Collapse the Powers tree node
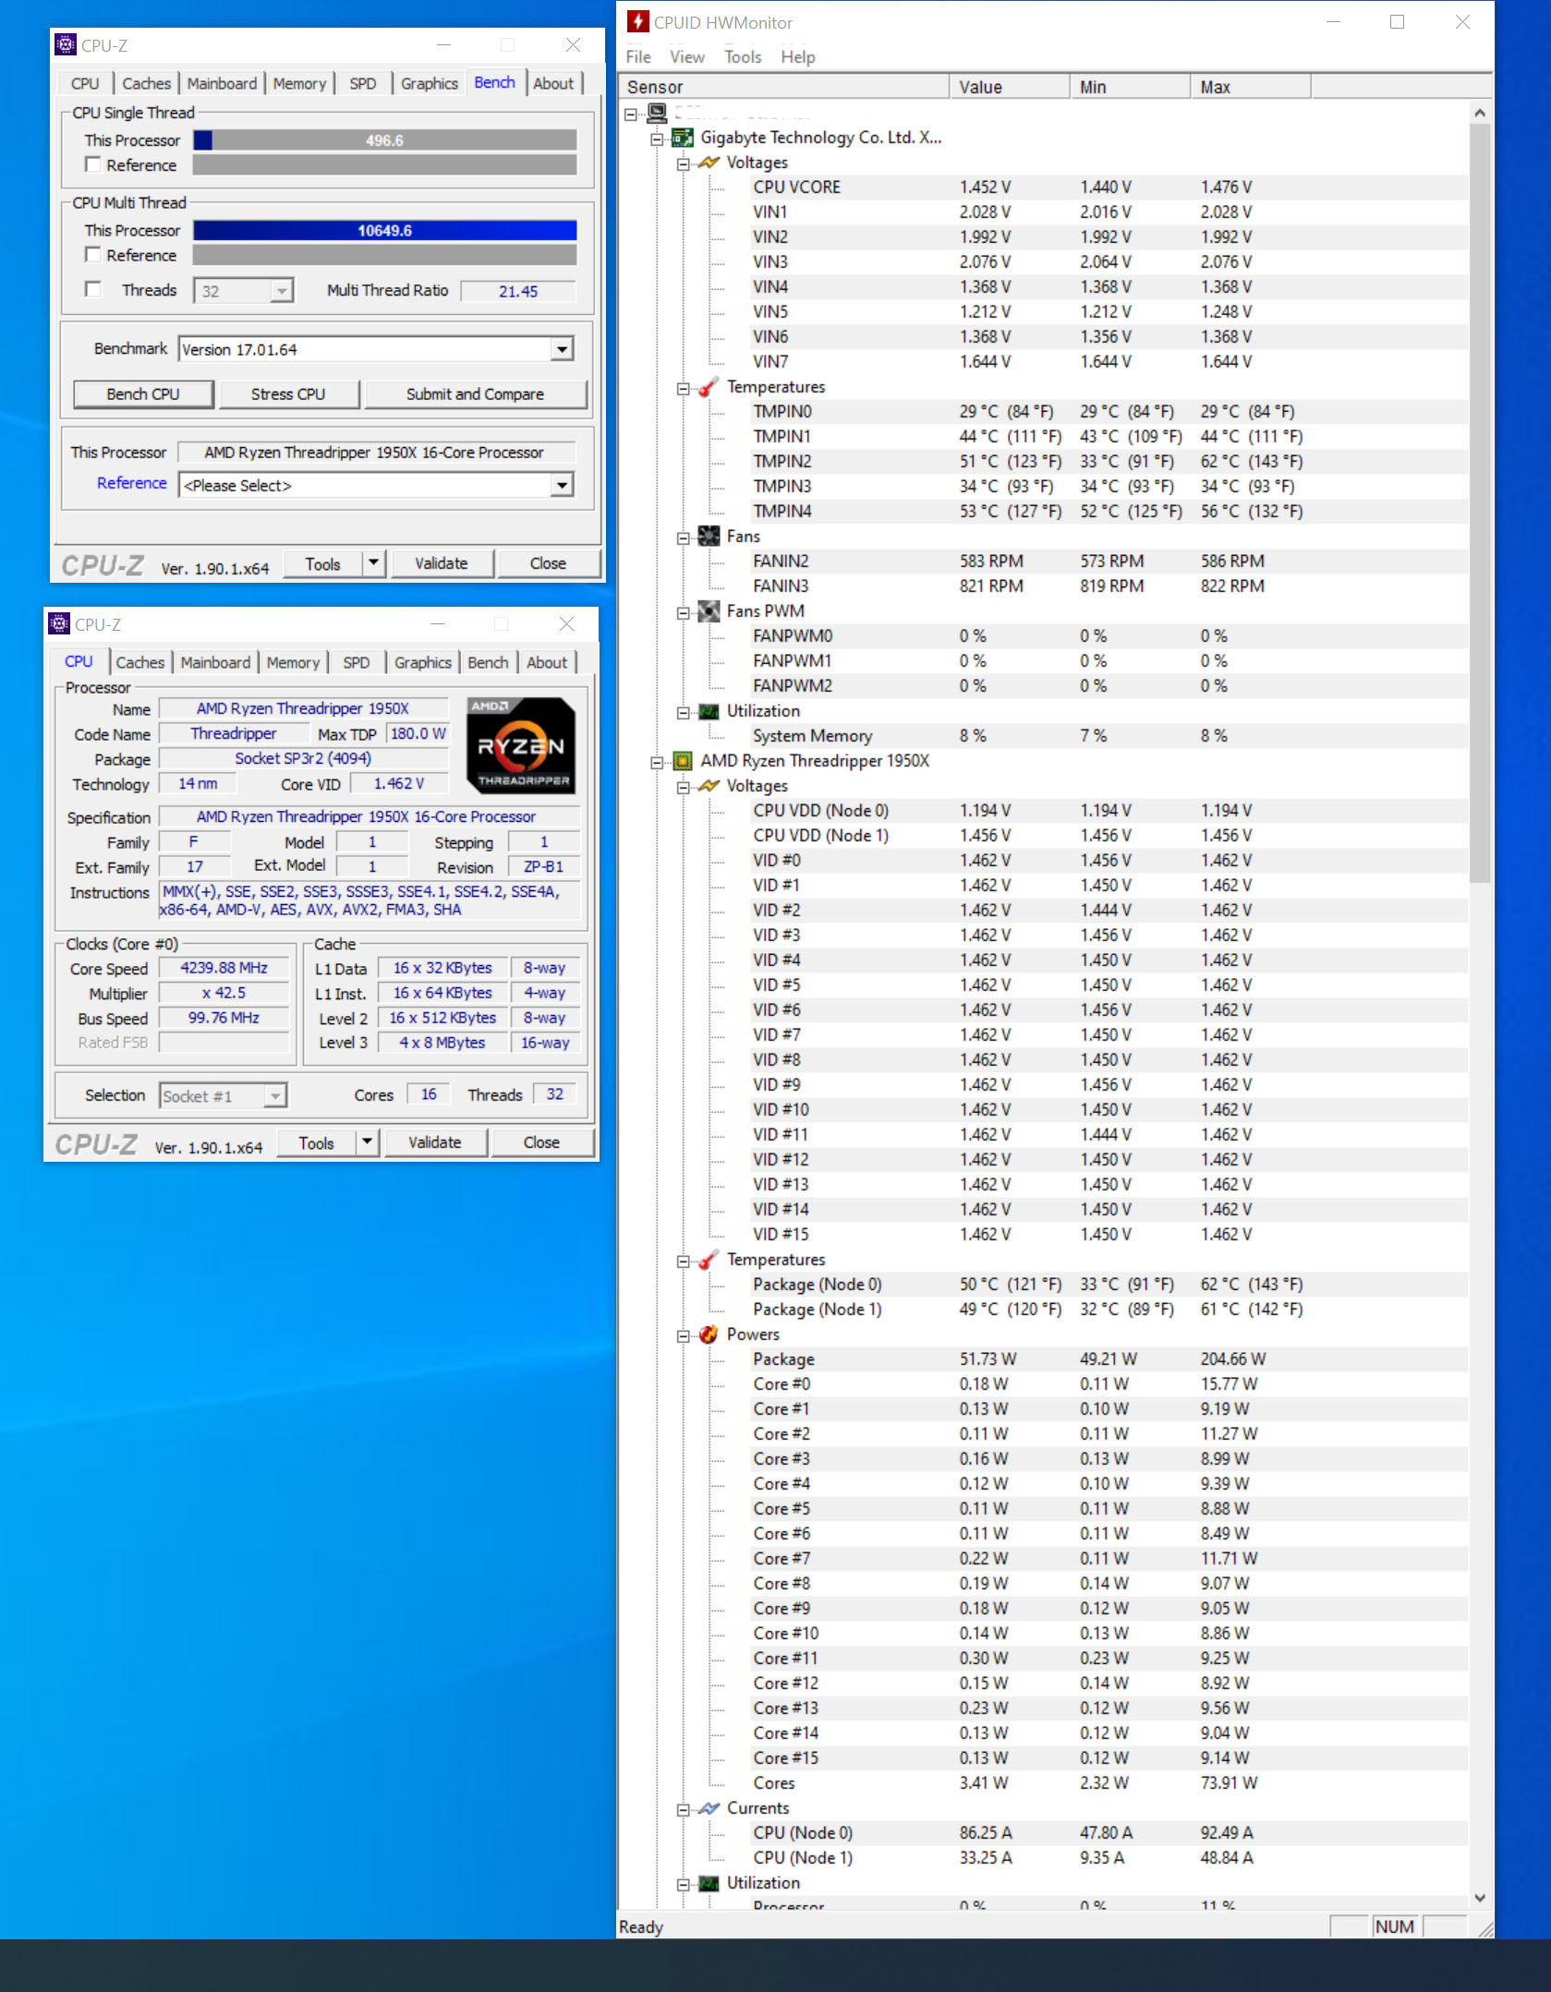 (x=683, y=1335)
